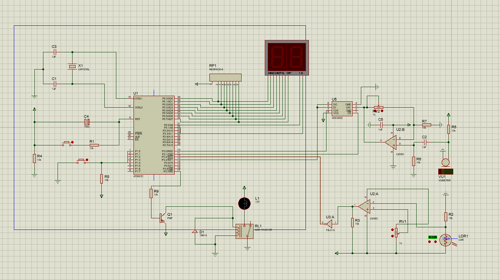The height and width of the screenshot is (280, 500).
Task: Click the power arrow terminal above L1
Action: 244,188
